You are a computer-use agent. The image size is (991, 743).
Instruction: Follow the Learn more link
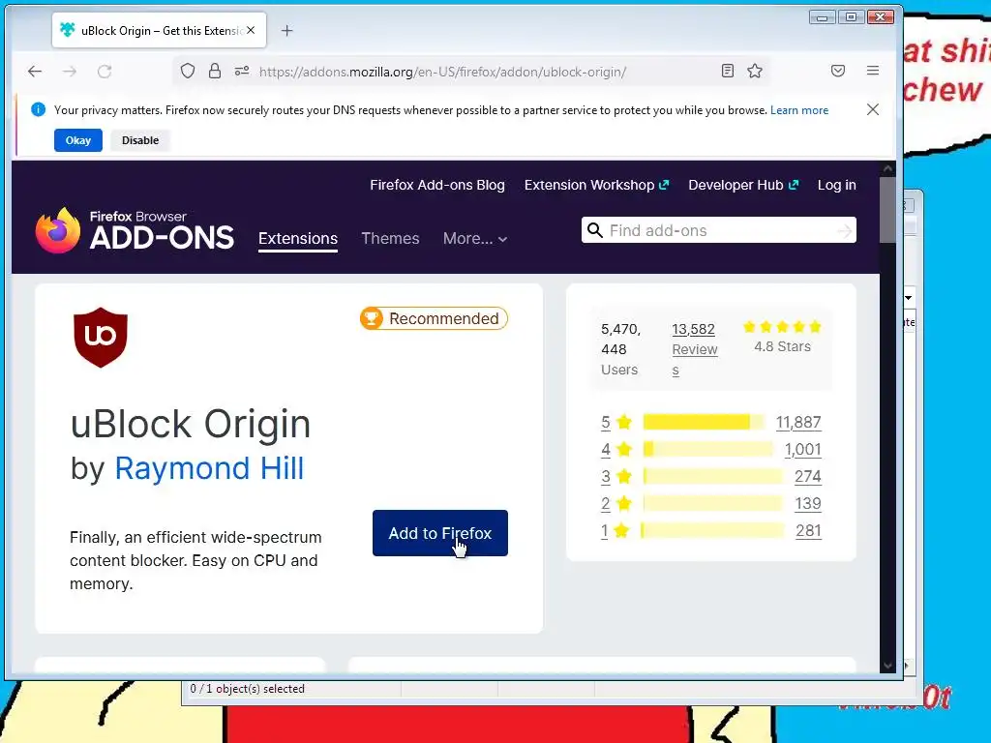point(798,110)
